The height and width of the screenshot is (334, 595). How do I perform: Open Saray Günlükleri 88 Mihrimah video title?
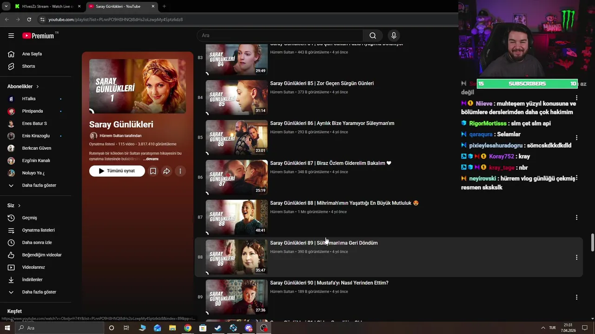click(x=344, y=203)
